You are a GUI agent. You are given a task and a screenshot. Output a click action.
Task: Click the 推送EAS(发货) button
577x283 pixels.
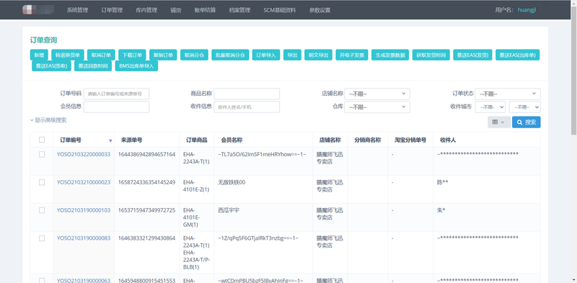coord(472,55)
